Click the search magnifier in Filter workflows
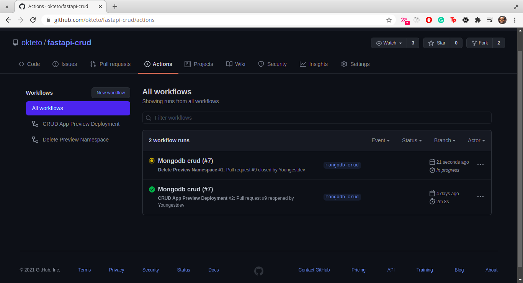This screenshot has height=283, width=523. (149, 118)
